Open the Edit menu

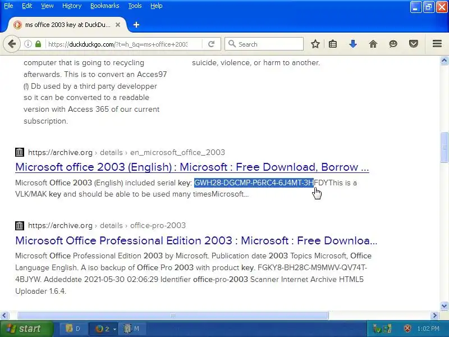27,6
